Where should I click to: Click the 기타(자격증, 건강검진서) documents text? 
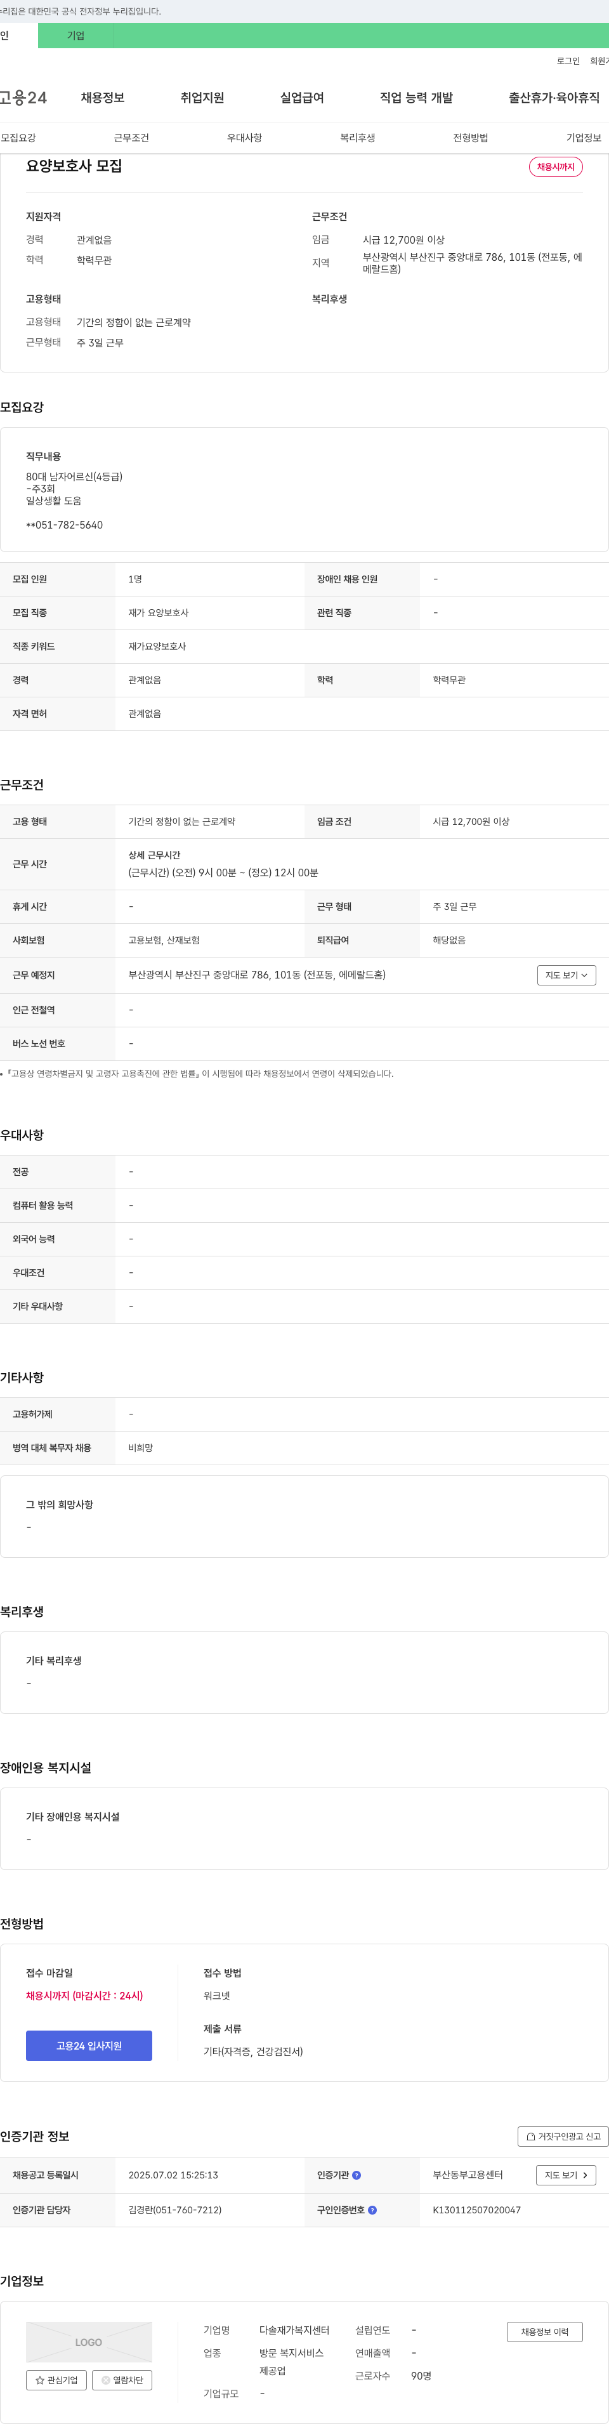[253, 2052]
